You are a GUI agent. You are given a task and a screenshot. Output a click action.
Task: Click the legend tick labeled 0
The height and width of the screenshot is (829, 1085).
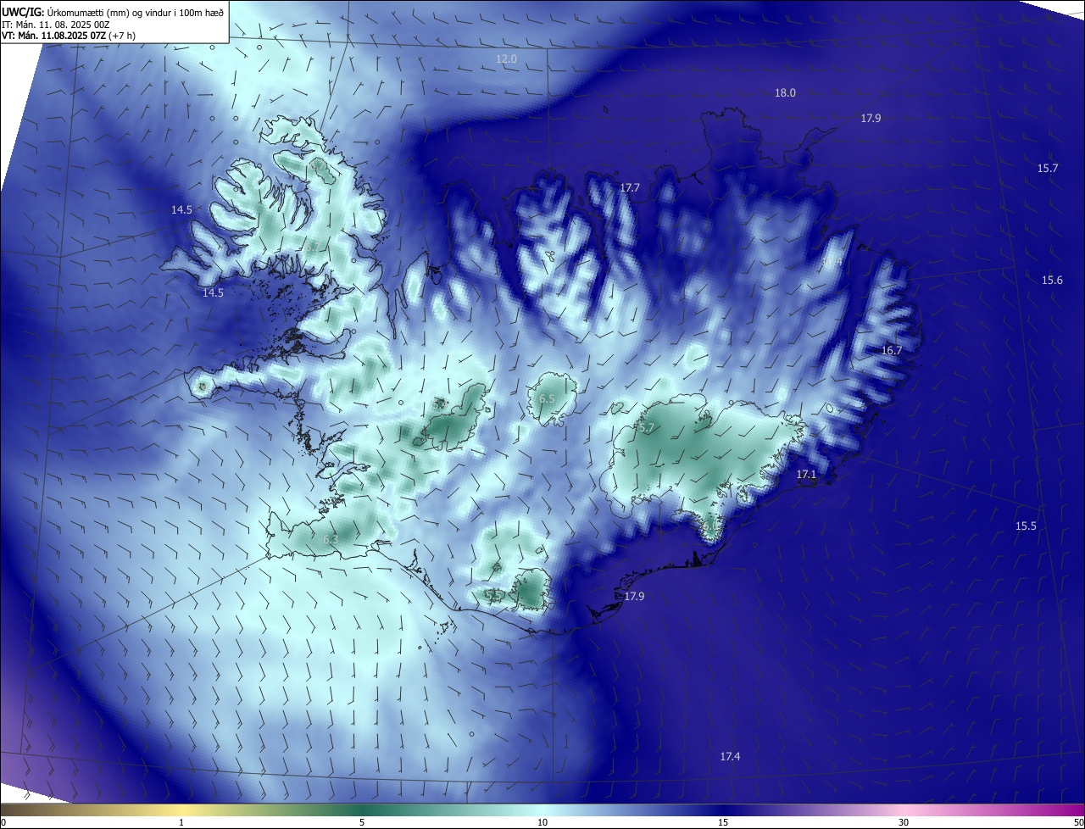(3, 822)
